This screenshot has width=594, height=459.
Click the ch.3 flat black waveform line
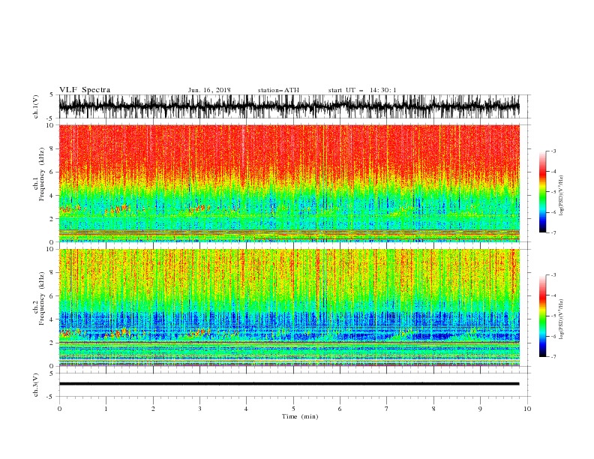click(x=289, y=384)
